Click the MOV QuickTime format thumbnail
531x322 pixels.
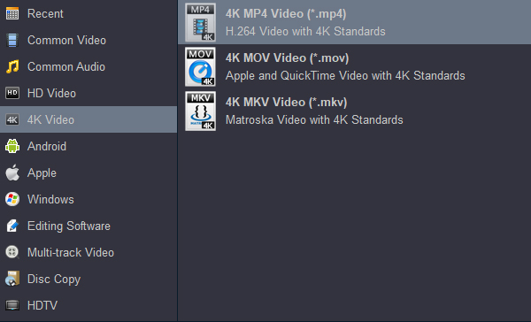click(201, 66)
